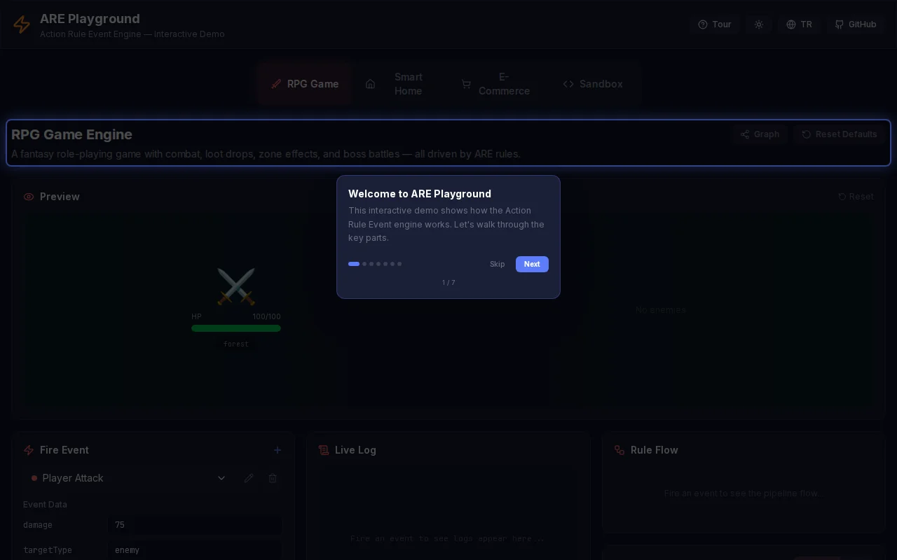The width and height of the screenshot is (897, 560).
Task: Delete the Player Attack event trash icon
Action: pos(273,478)
